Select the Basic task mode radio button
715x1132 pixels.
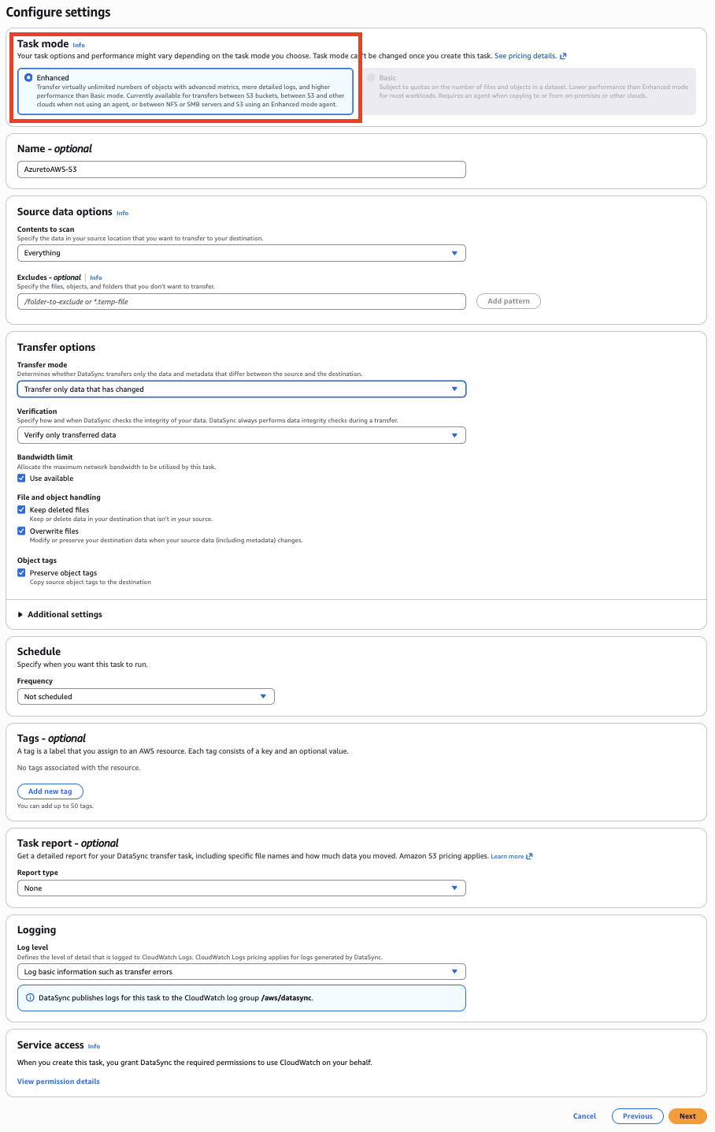click(x=371, y=78)
